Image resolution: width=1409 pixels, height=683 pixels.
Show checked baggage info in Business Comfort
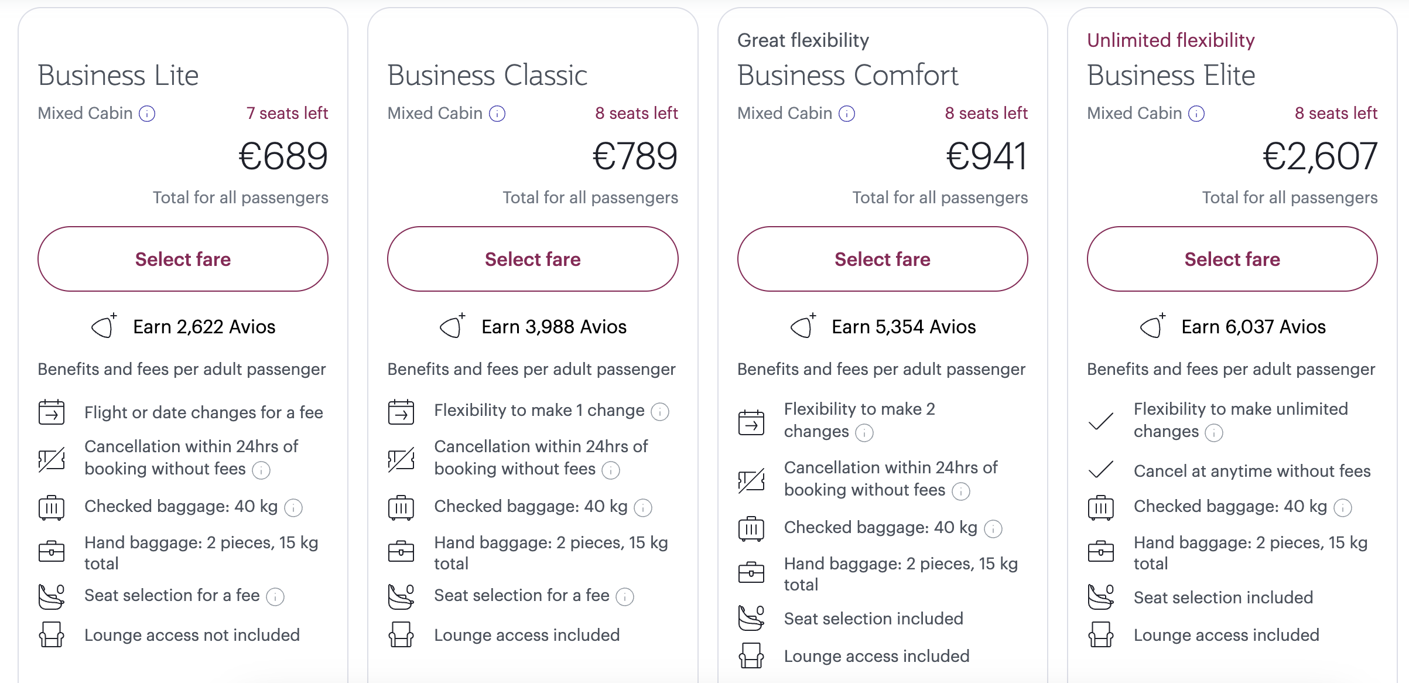(993, 529)
